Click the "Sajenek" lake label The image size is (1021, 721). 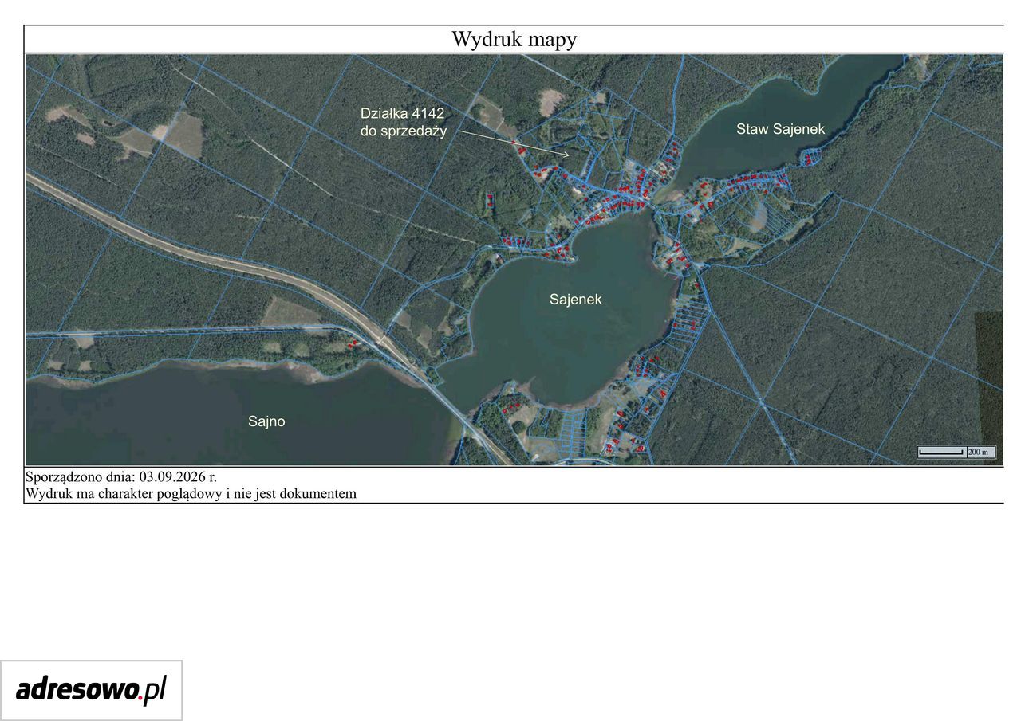click(x=575, y=300)
